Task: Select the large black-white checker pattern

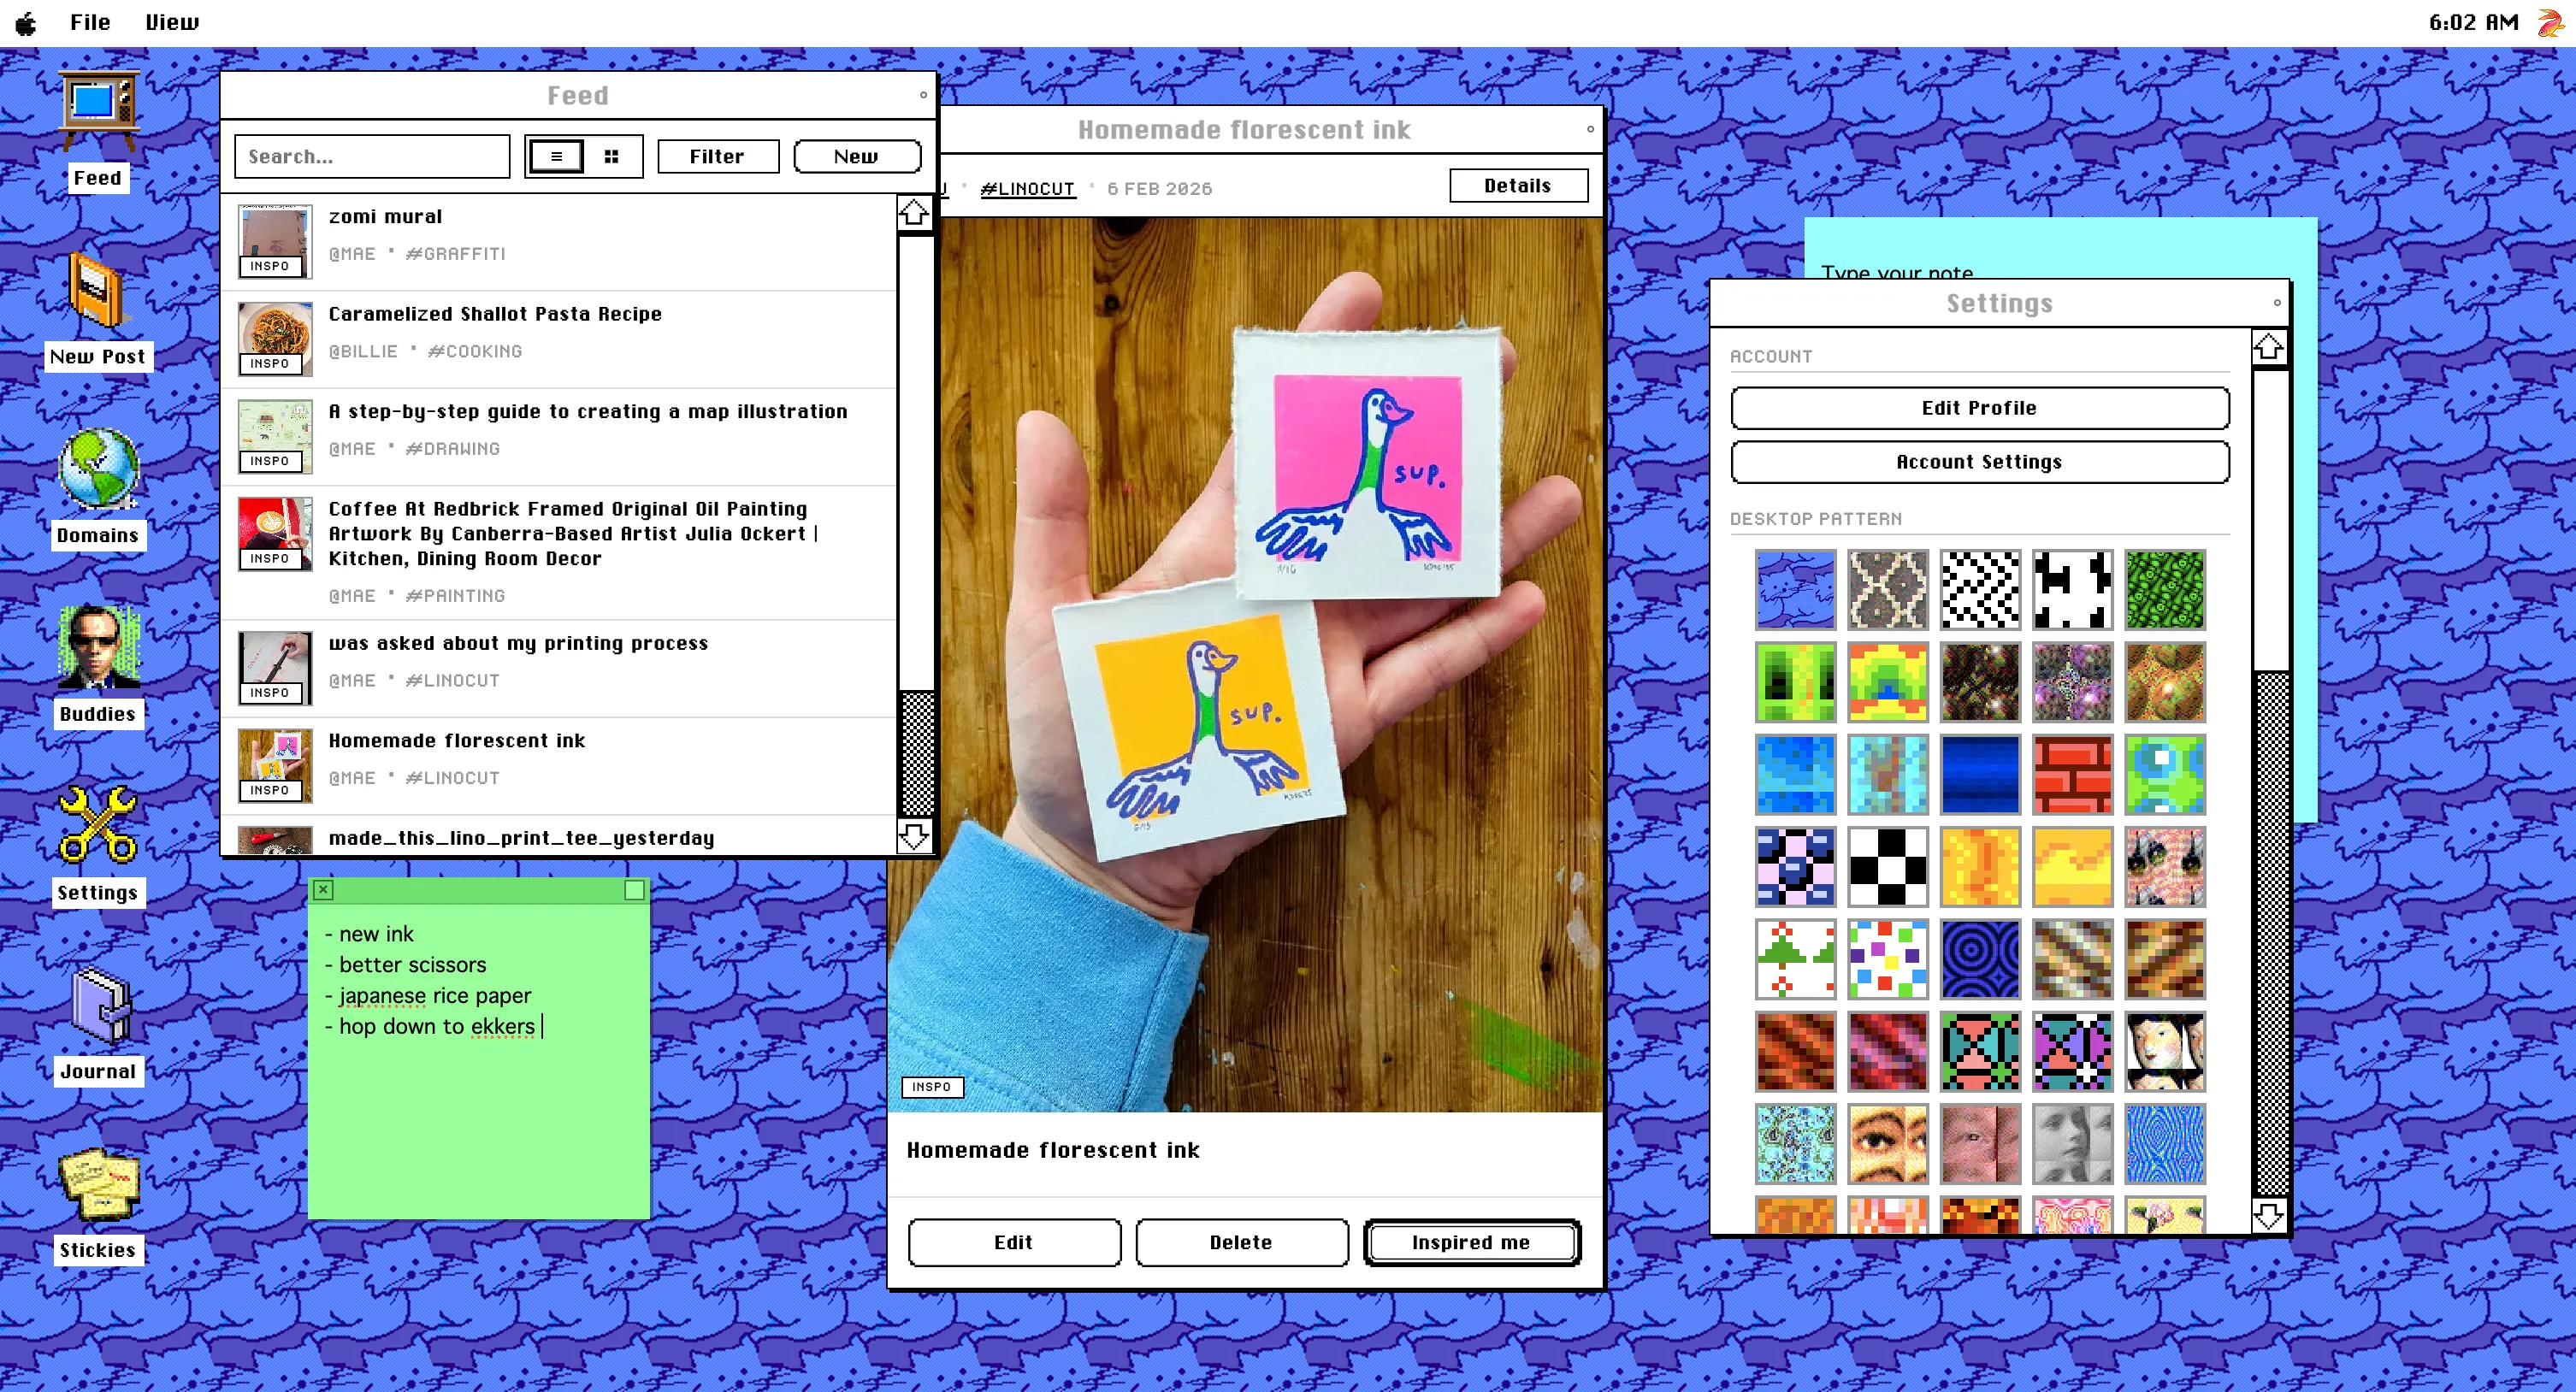Action: [x=1887, y=867]
